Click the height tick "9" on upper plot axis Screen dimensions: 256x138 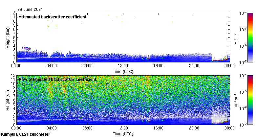point(14,25)
